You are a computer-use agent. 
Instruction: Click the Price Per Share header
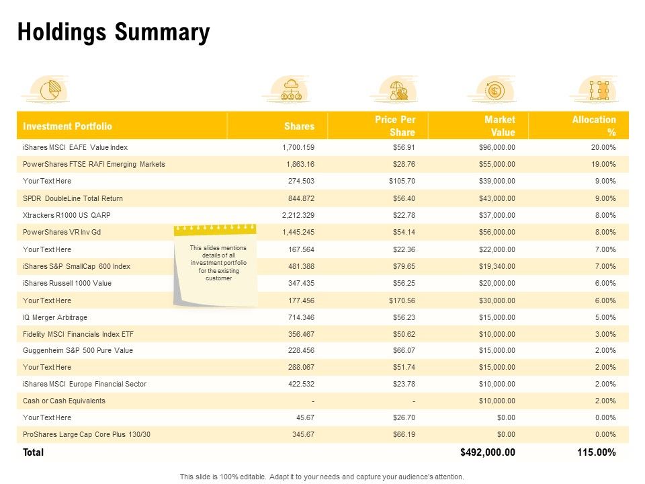click(x=395, y=126)
